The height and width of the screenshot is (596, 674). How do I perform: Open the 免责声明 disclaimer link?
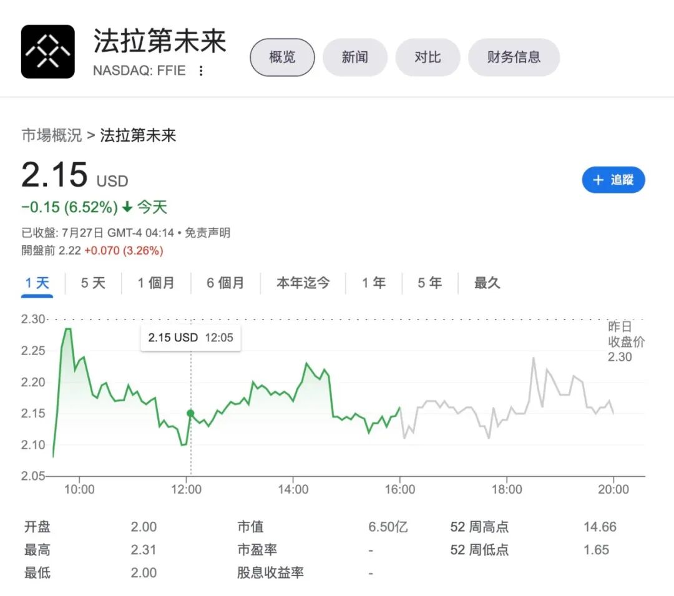click(208, 233)
